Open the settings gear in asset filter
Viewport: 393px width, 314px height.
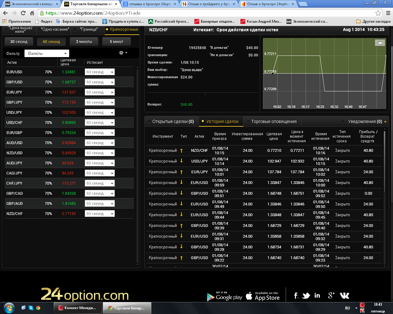123,53
